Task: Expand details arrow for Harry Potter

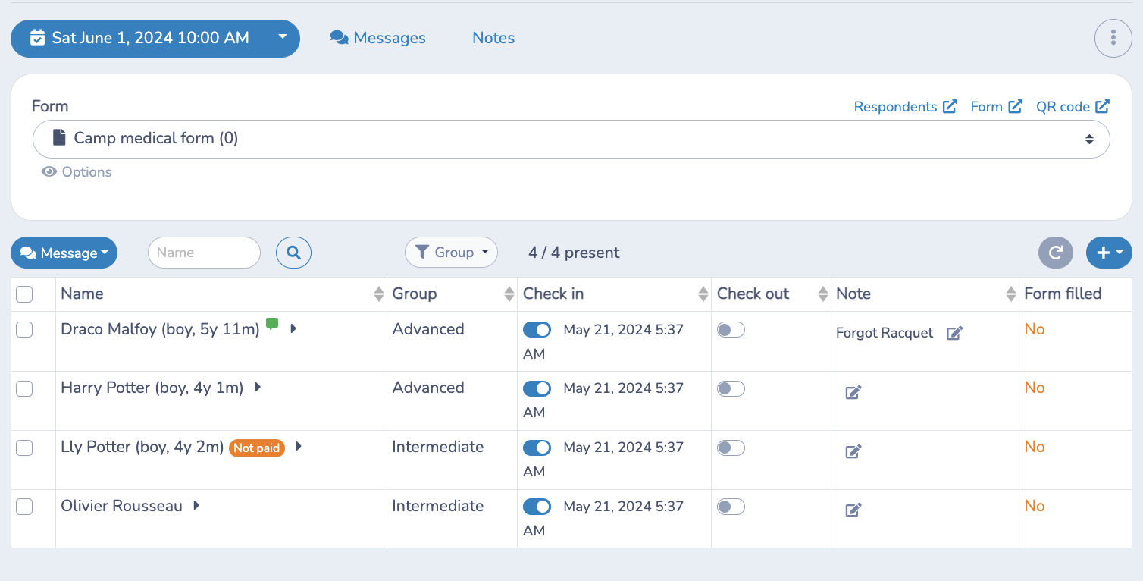Action: [258, 387]
